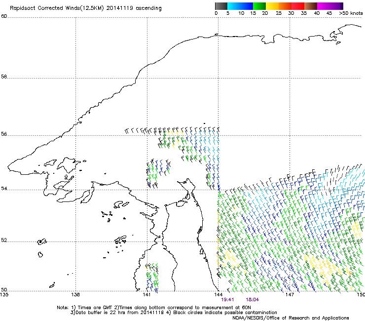Click the map title 'Rapidscat Corrected Winds(12.5KM)'
Screen dimensions: 365x321
coord(57,8)
